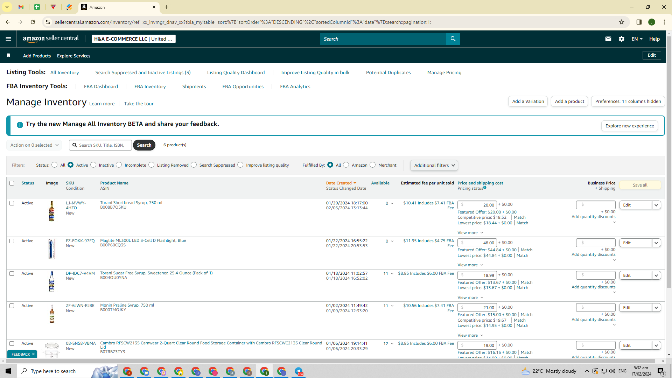Image resolution: width=672 pixels, height=378 pixels.
Task: Select the All status radio button
Action: pyautogui.click(x=55, y=165)
